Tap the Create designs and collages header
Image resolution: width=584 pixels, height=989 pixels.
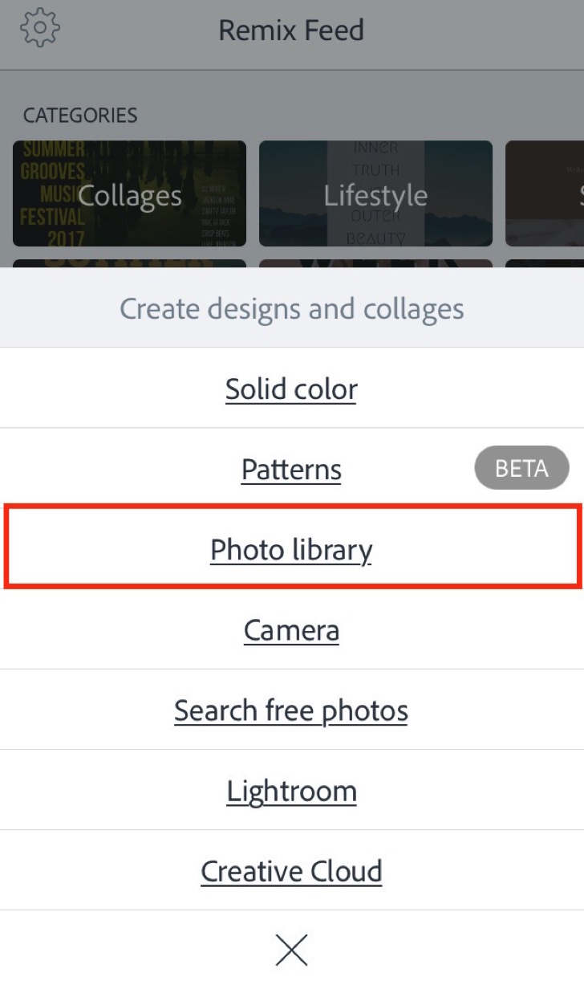point(291,308)
